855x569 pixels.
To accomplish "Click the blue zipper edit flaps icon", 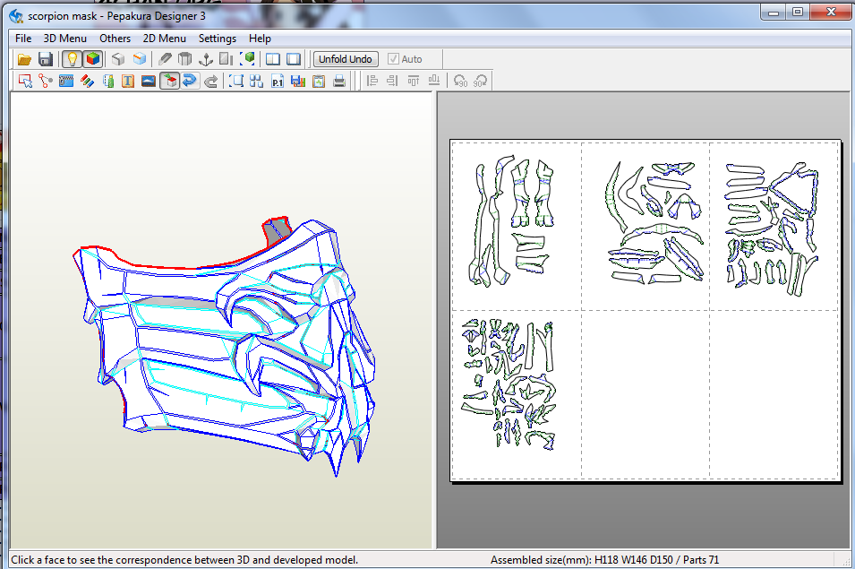I will (x=66, y=82).
